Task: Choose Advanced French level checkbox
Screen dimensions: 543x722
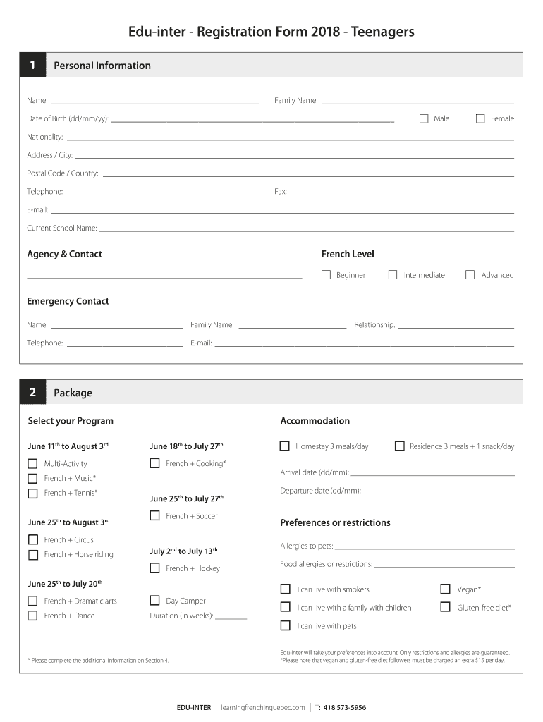Action: point(470,275)
